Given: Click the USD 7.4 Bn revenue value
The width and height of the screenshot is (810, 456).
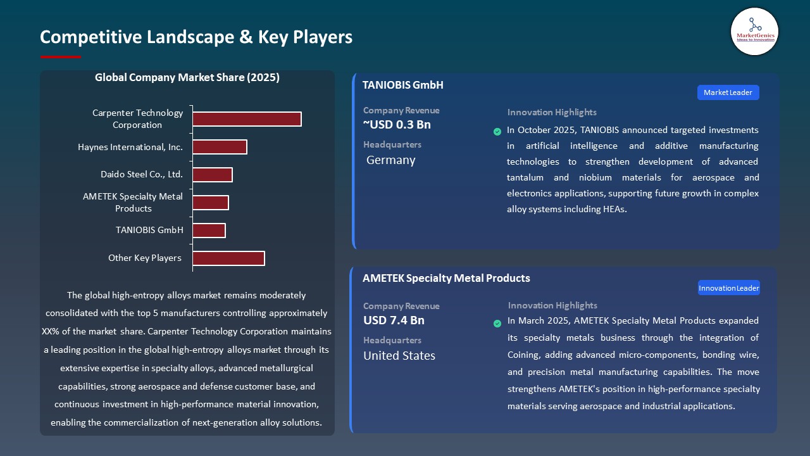Looking at the screenshot, I should coord(394,320).
